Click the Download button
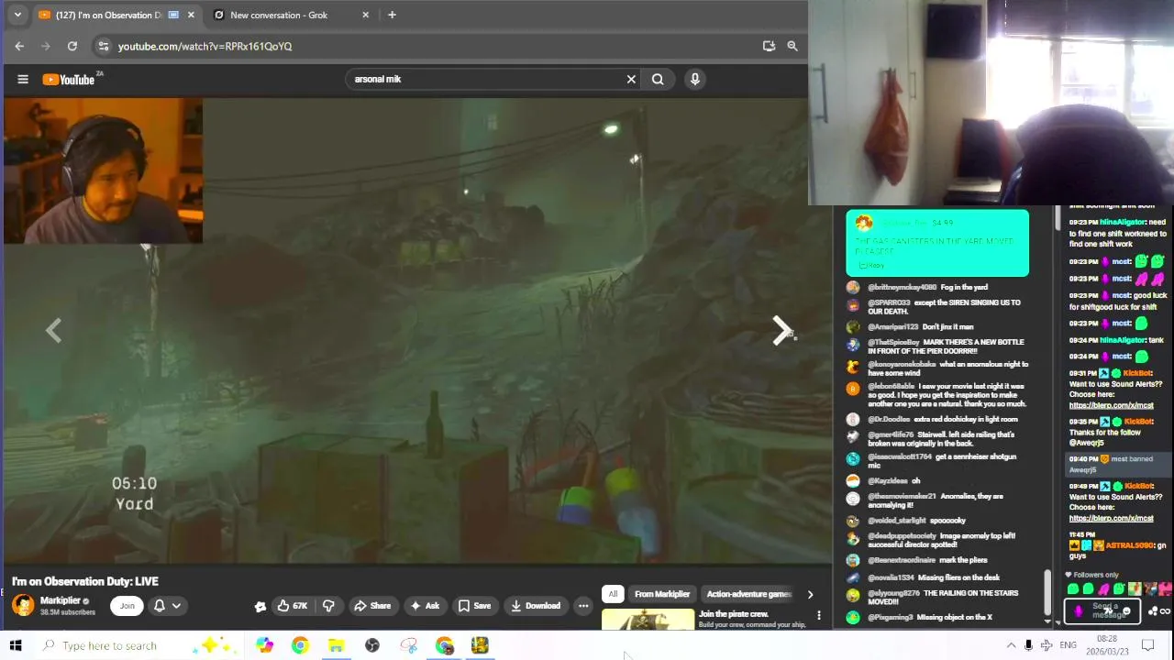The height and width of the screenshot is (660, 1174). pos(536,606)
